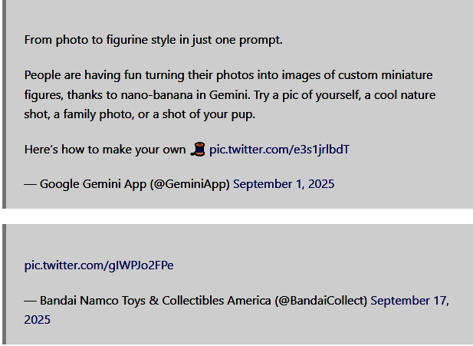Click the "Here's how to make your own" text
This screenshot has height=346, width=473.
pyautogui.click(x=106, y=149)
